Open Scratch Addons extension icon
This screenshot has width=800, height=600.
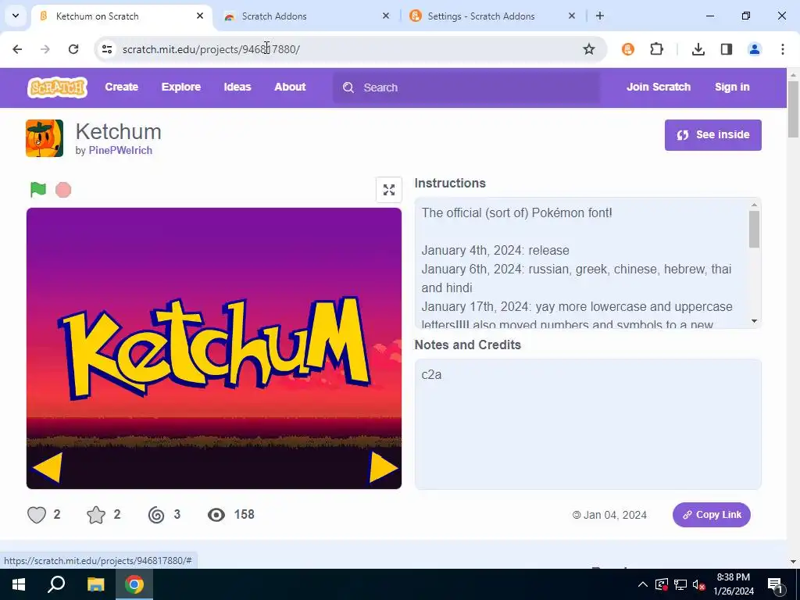point(628,49)
